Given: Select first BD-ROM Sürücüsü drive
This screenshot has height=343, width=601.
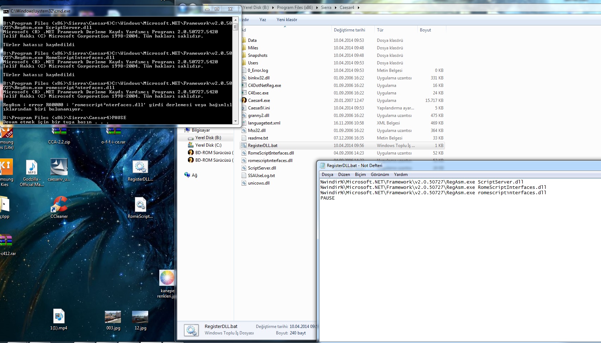Looking at the screenshot, I should (x=214, y=153).
